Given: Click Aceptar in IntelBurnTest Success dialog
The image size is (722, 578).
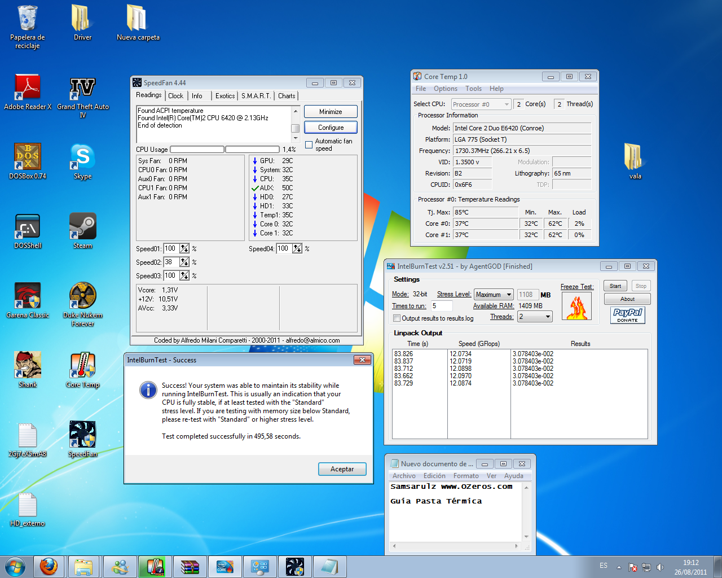Looking at the screenshot, I should (342, 469).
